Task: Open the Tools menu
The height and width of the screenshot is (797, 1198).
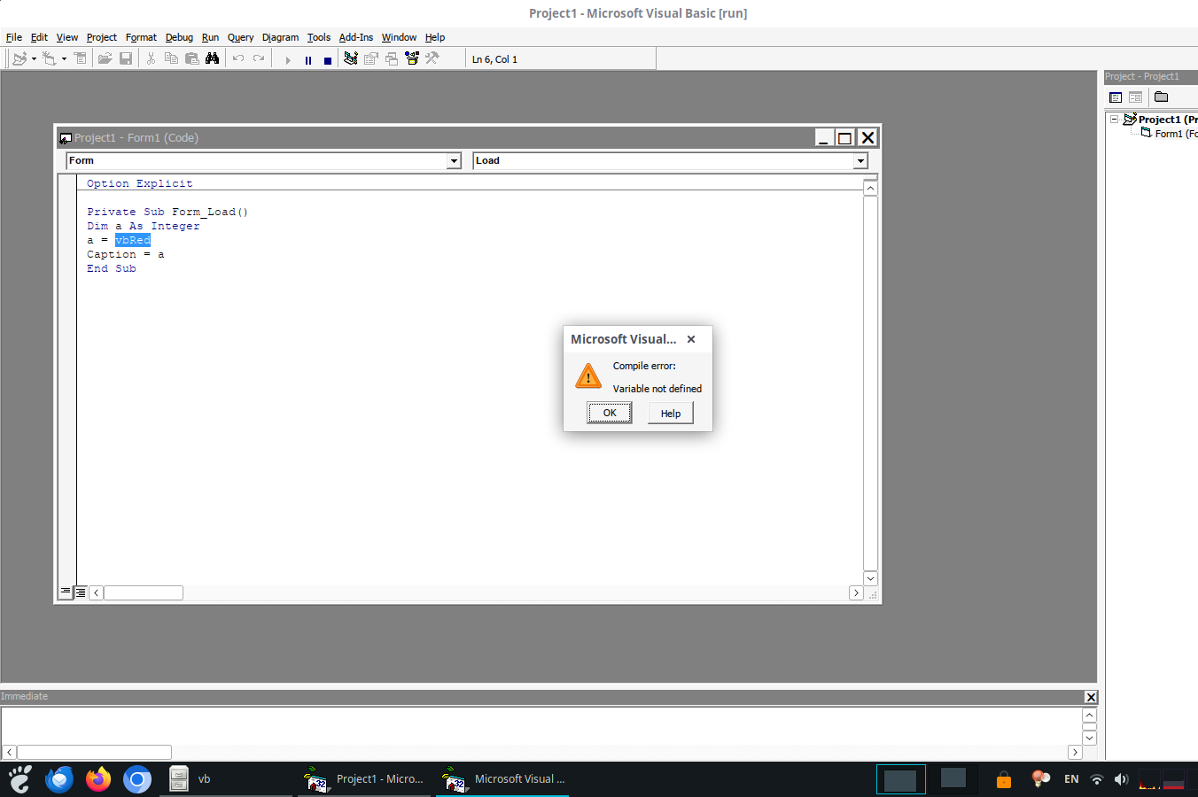Action: tap(319, 37)
